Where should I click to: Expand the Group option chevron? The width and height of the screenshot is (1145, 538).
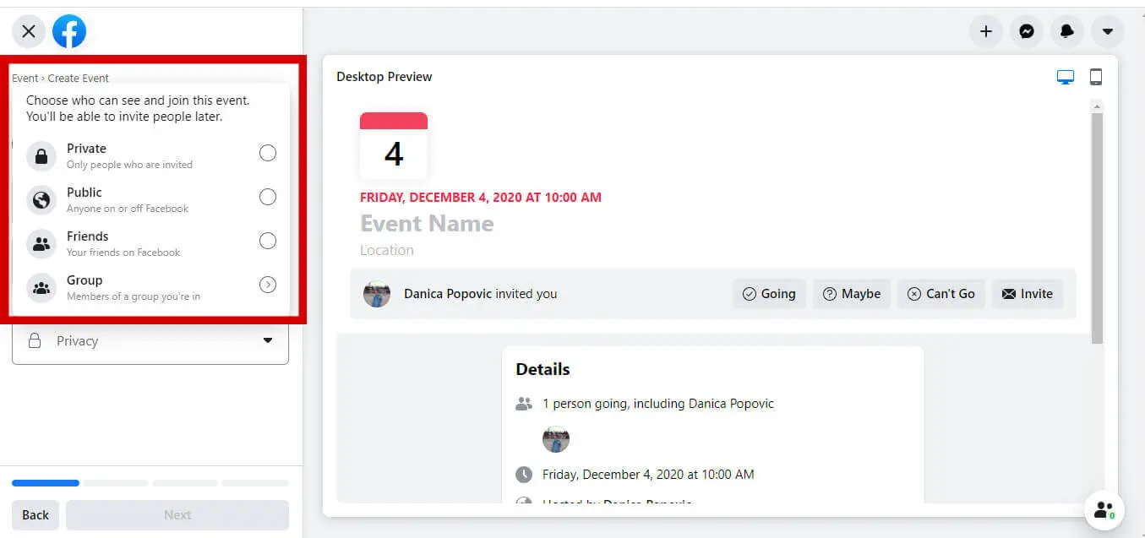(267, 285)
